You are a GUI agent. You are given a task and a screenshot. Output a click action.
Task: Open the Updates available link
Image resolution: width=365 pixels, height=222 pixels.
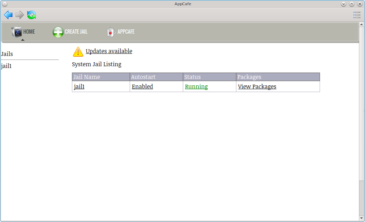pos(109,51)
